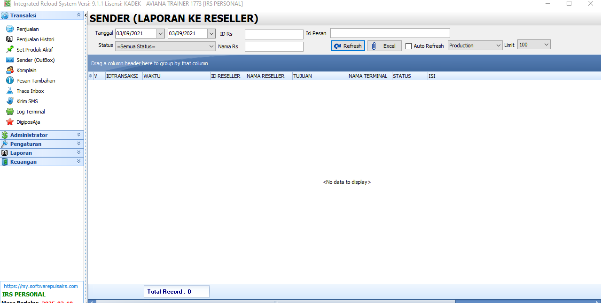Click the Isi Pesan input field
This screenshot has height=303, width=601.
[x=390, y=33]
